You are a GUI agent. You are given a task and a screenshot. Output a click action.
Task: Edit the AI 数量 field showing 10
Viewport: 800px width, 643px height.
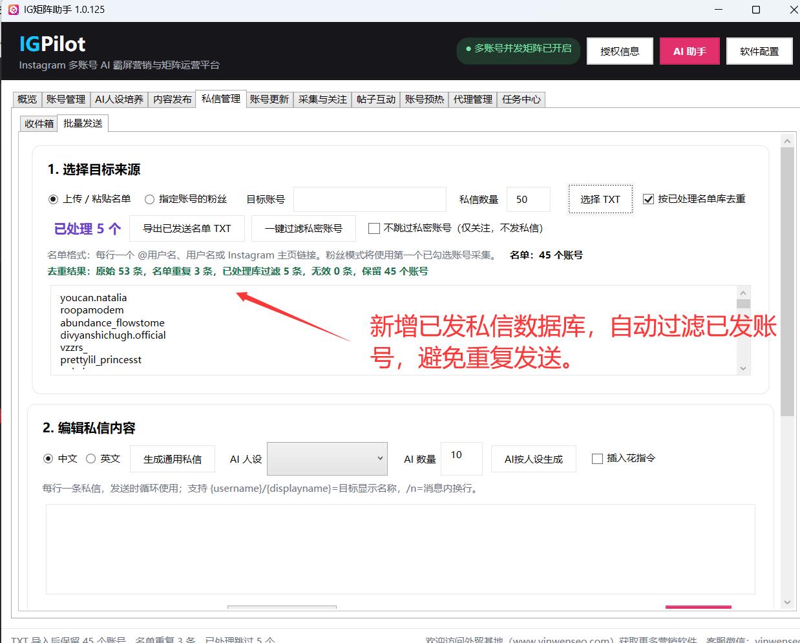click(x=461, y=459)
